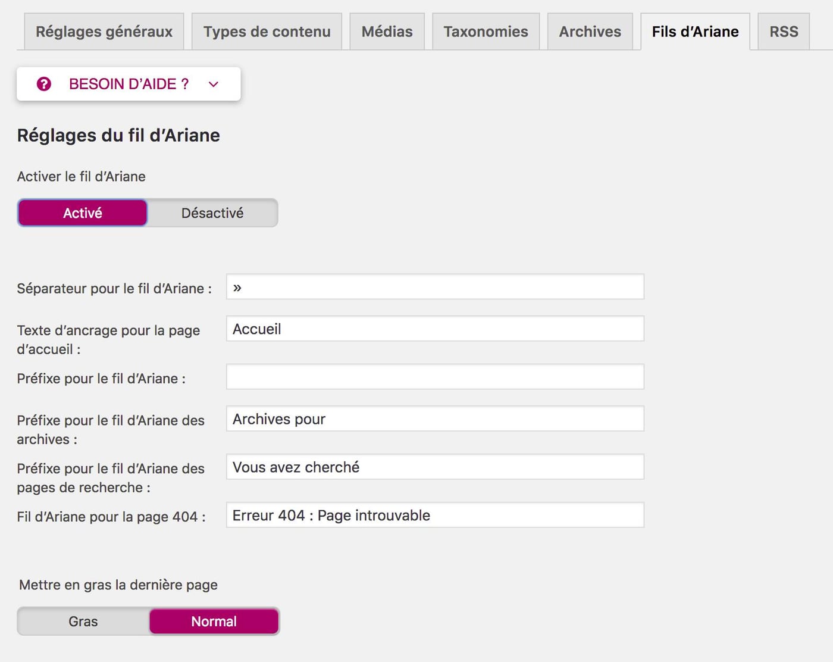Switch to the Taxonomies tab

tap(485, 32)
